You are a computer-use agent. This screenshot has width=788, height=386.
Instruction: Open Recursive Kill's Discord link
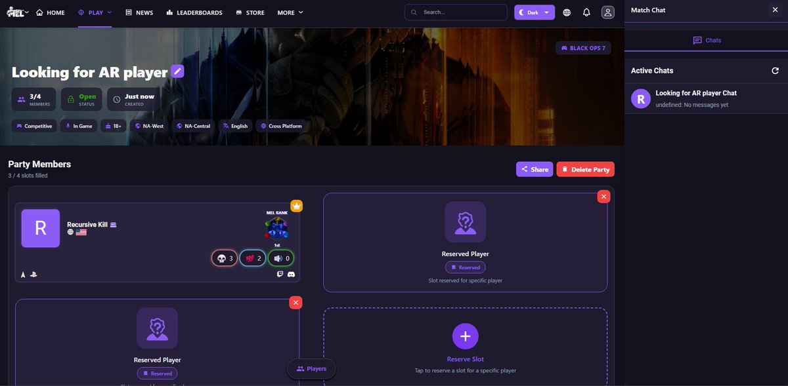point(291,275)
